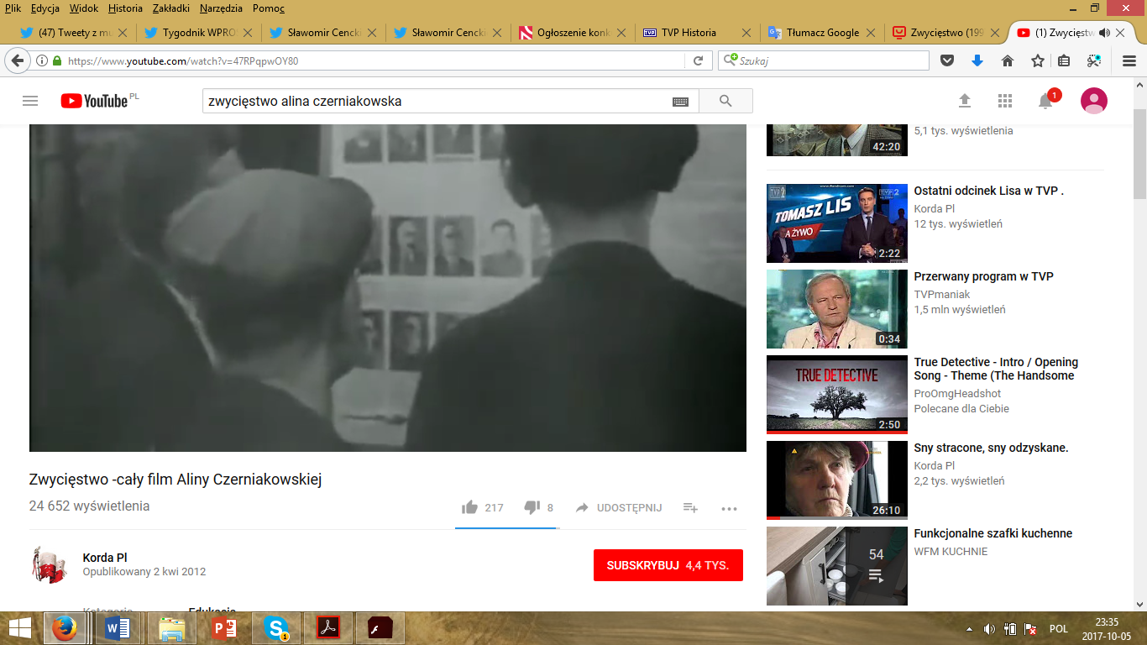Click the YouTube search input field

[437, 101]
